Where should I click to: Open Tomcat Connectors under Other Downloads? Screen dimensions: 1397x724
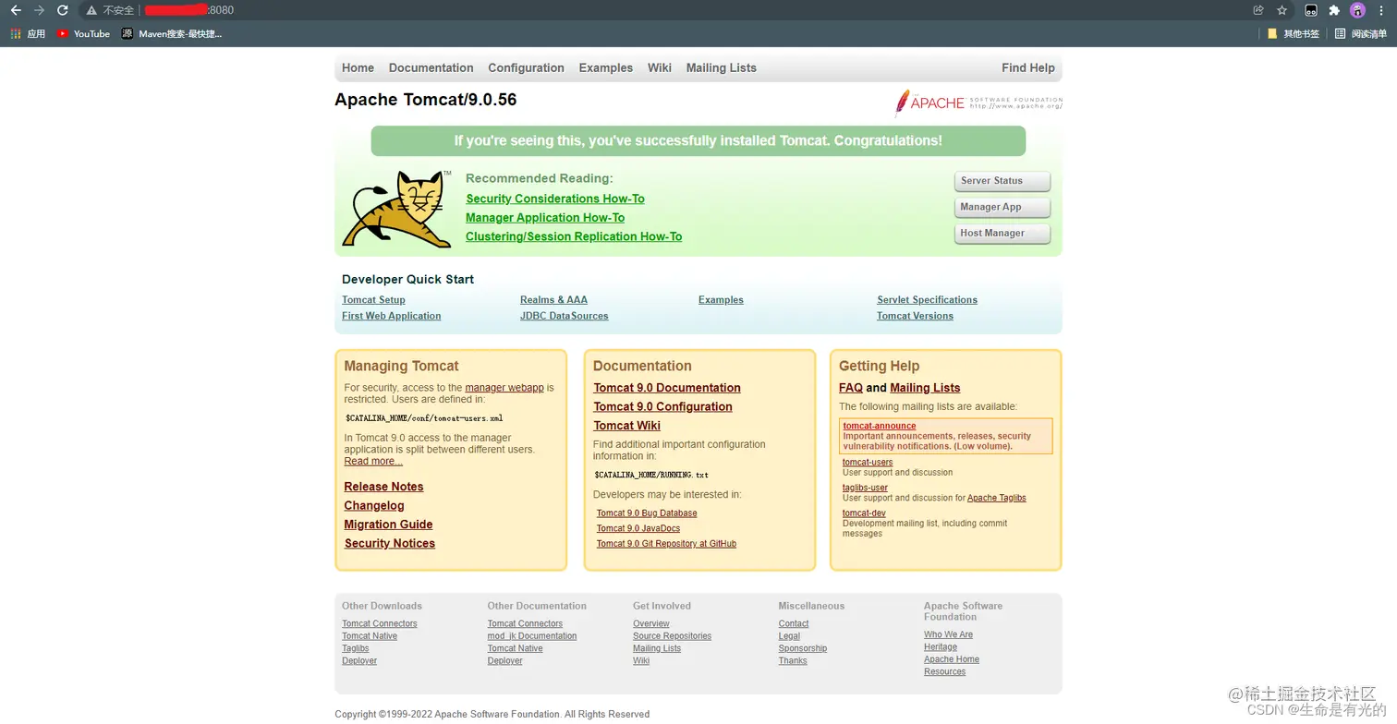pos(379,624)
